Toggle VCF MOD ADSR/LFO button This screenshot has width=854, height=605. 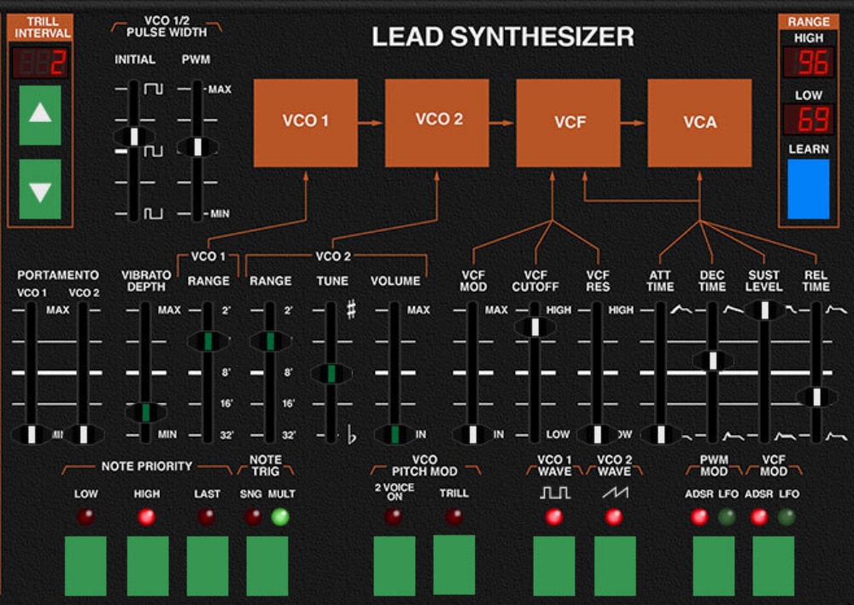[x=774, y=566]
